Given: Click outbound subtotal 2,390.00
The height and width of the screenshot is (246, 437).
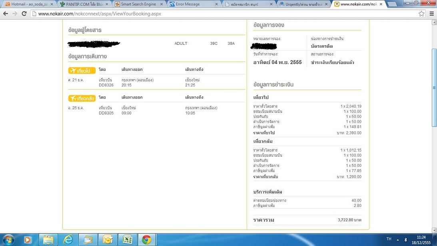Looking at the screenshot, I should pos(353,133).
